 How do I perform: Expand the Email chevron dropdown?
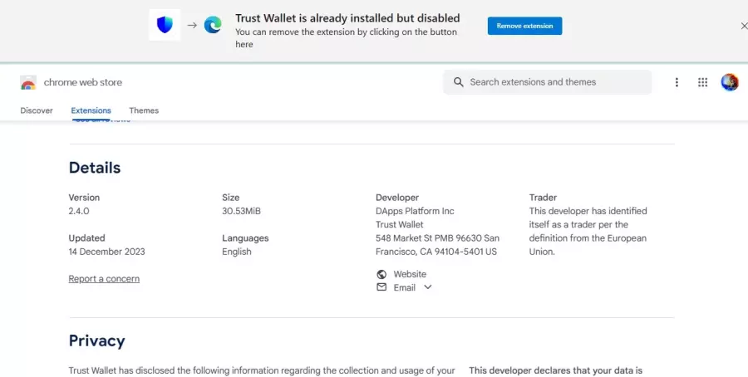coord(428,287)
